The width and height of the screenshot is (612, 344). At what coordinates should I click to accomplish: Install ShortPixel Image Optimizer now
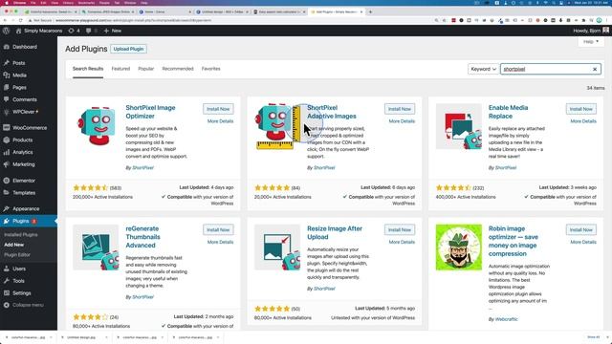coord(218,109)
